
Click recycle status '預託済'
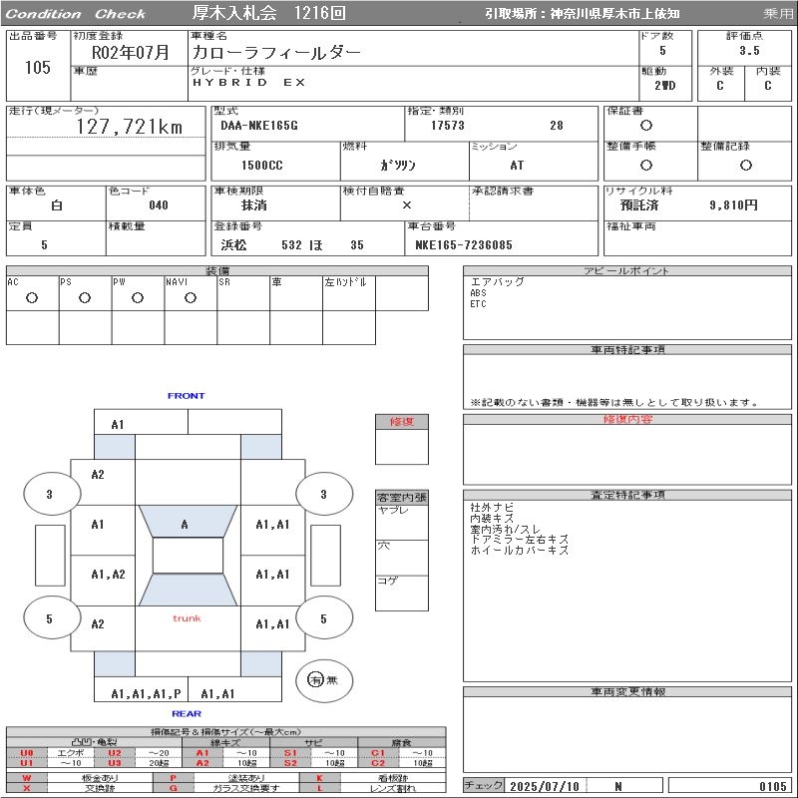pyautogui.click(x=639, y=205)
